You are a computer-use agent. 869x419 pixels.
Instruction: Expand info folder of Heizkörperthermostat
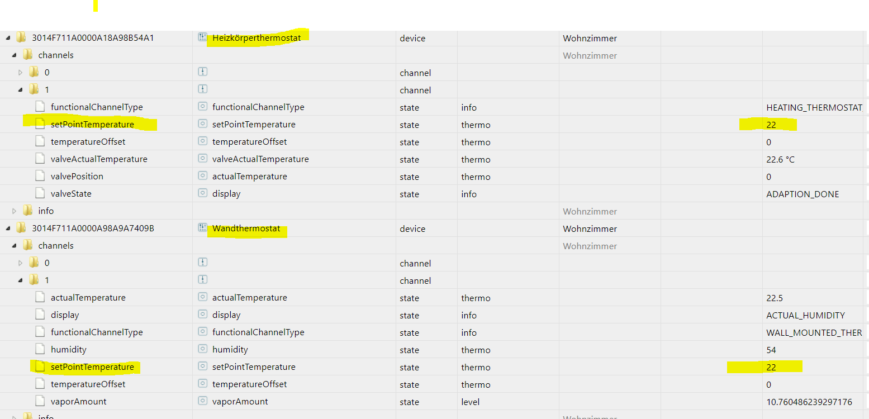point(15,211)
